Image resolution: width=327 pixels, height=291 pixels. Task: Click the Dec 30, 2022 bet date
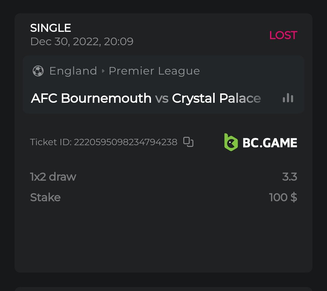pyautogui.click(x=82, y=42)
